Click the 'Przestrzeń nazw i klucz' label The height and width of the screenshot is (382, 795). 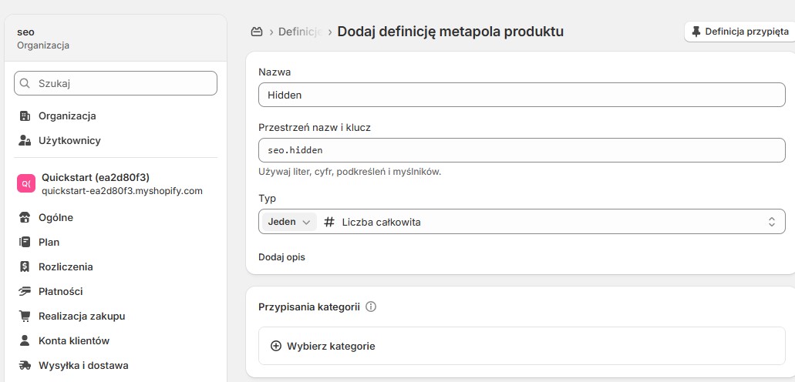pyautogui.click(x=315, y=128)
